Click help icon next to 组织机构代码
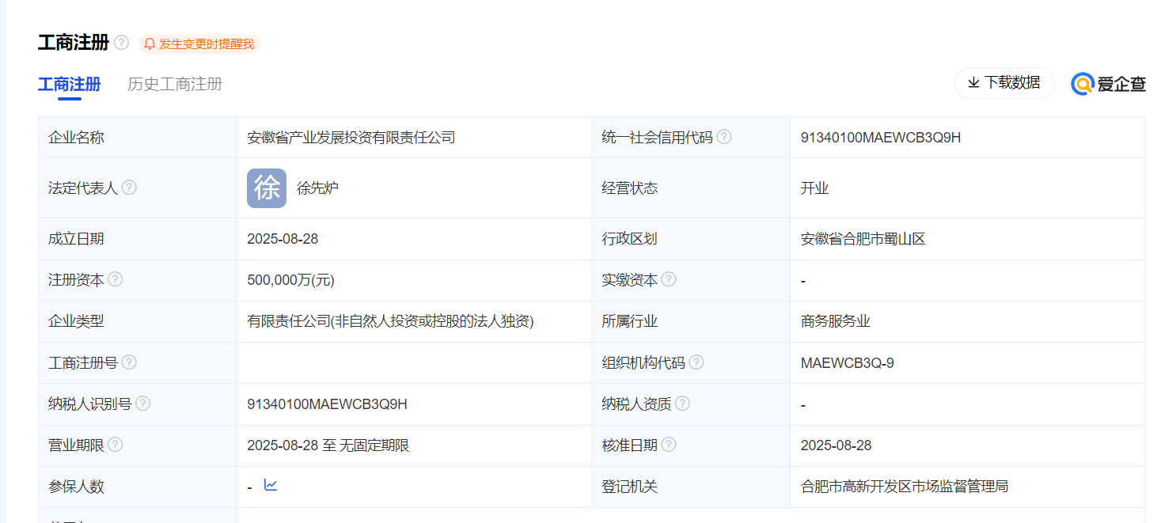1176x523 pixels. [696, 362]
